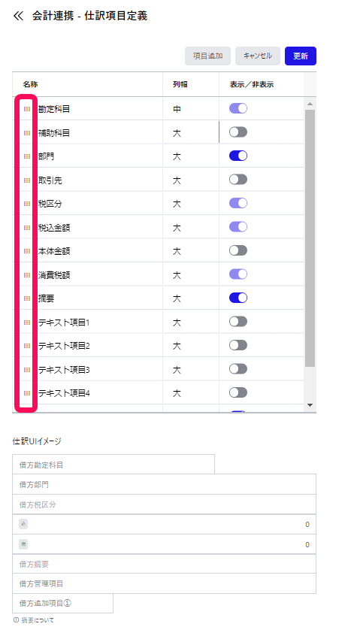The width and height of the screenshot is (363, 642).
Task: Click the info icon next to 摘要について
Action: (16, 620)
